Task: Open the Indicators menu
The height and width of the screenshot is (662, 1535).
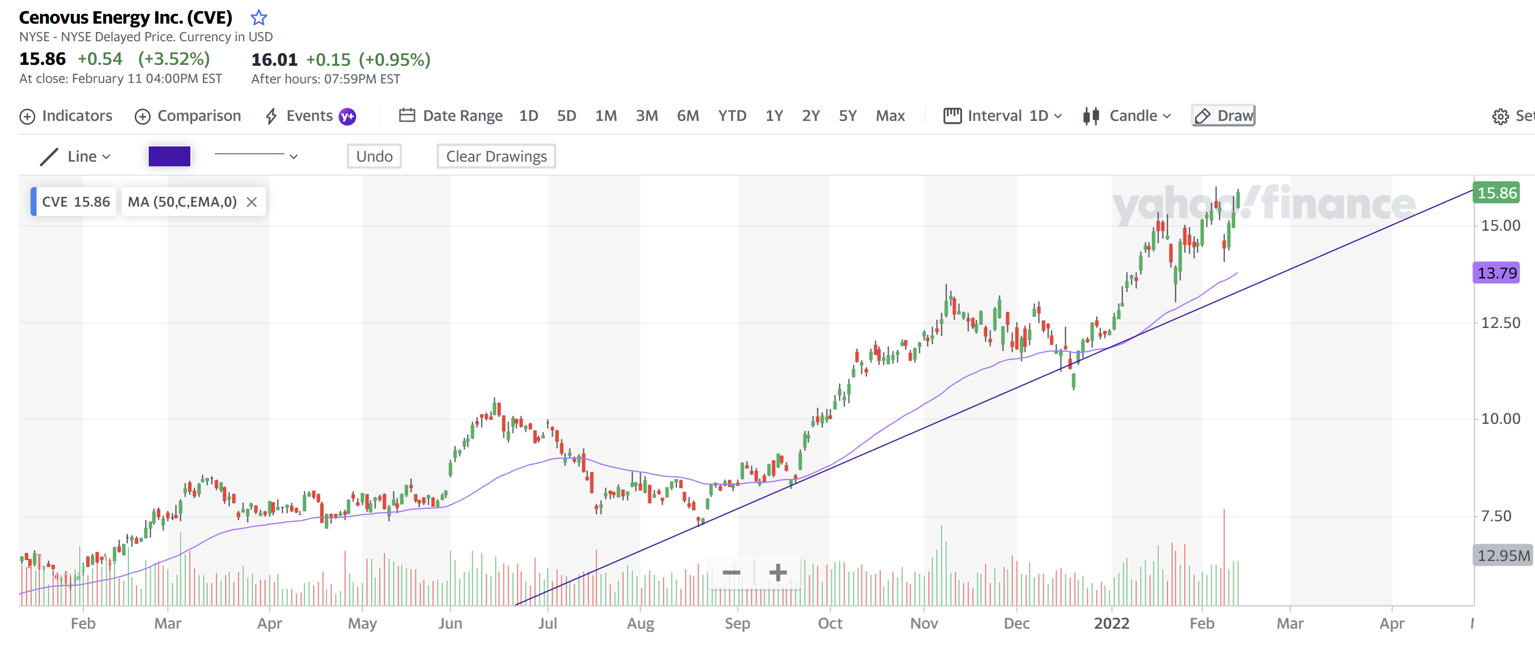Action: pos(66,116)
